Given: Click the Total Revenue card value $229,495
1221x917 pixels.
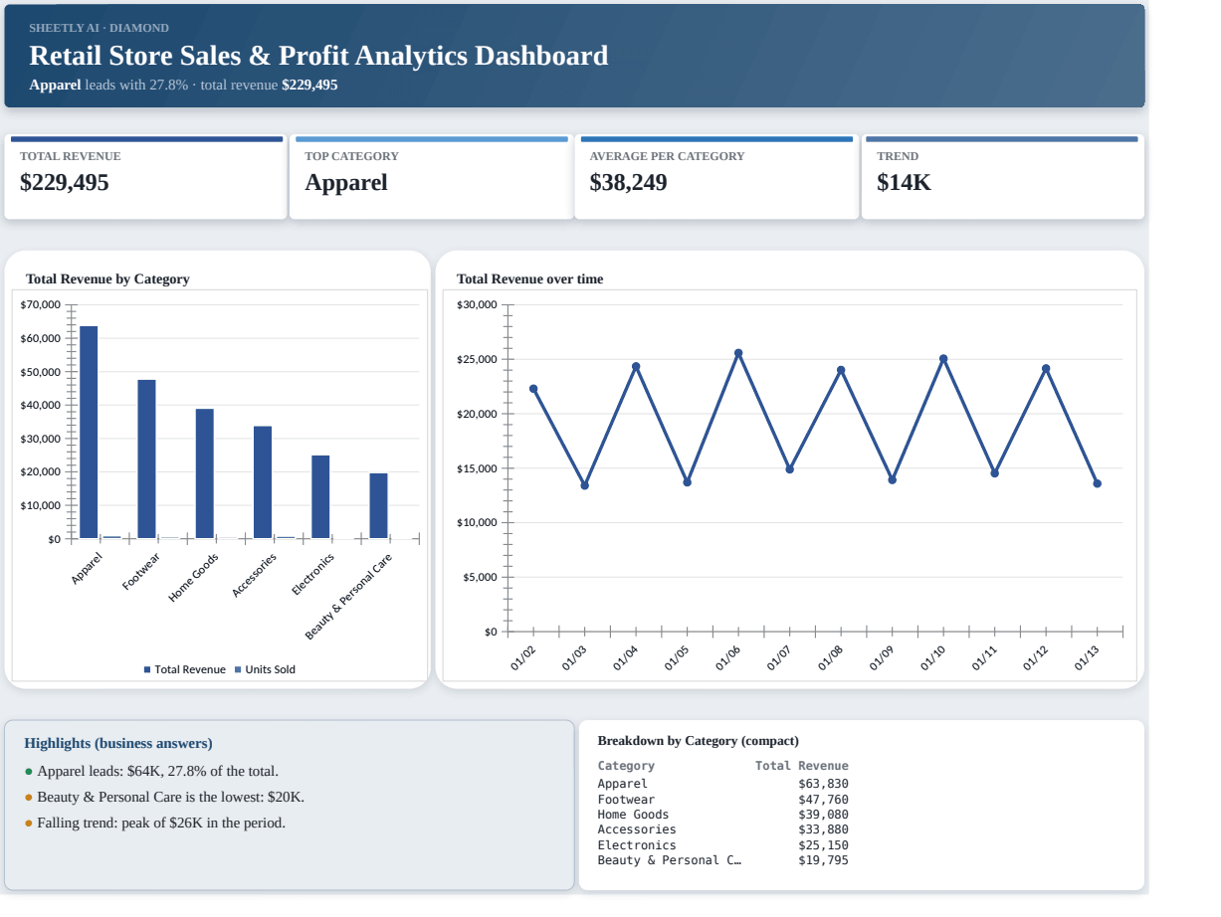Looking at the screenshot, I should click(65, 183).
